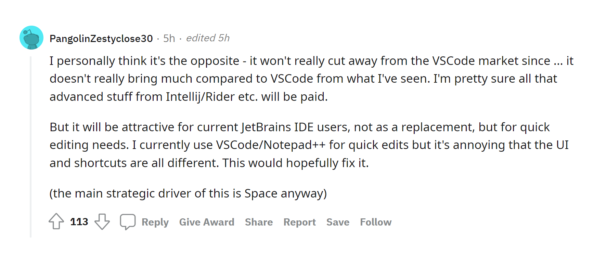Open PangolinZestyclose30's user profile
Viewport: 606px width, 258px height.
101,38
